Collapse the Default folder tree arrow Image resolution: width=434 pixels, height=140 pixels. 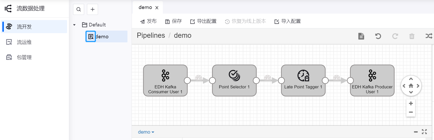pos(74,25)
